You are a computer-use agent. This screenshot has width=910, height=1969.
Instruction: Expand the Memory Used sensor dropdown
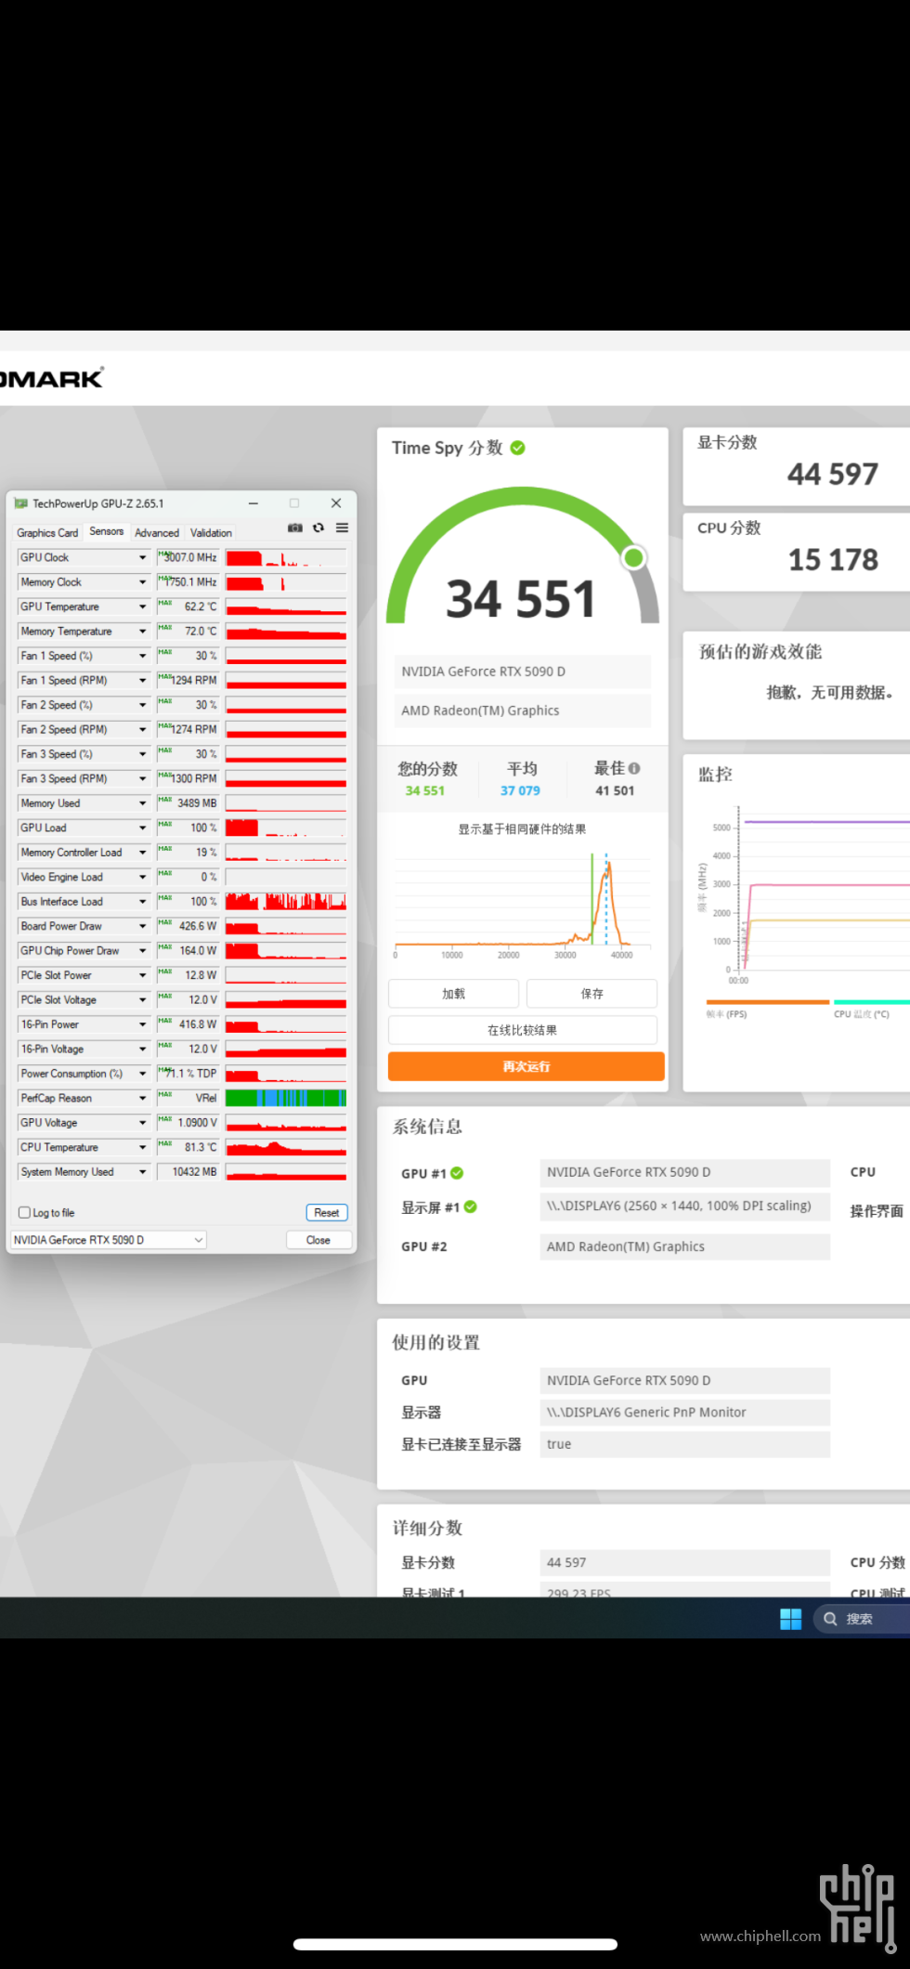tap(143, 803)
